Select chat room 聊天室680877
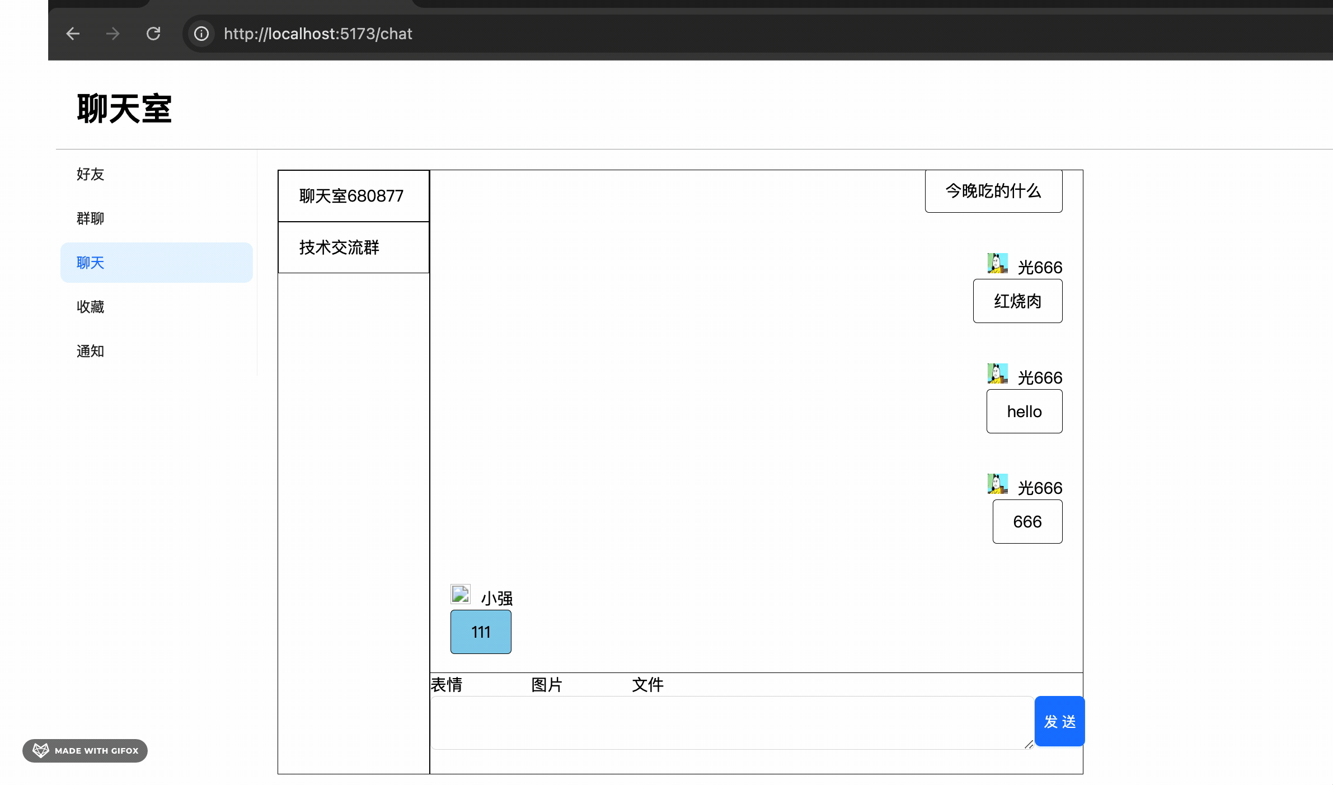 click(x=353, y=196)
